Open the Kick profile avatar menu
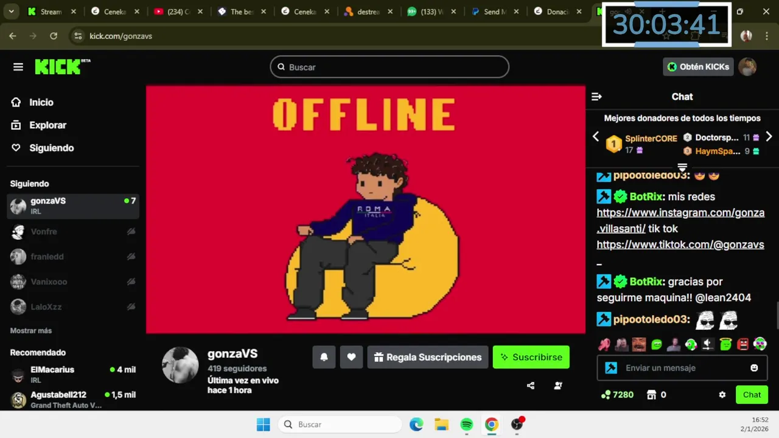The width and height of the screenshot is (779, 438). [x=747, y=67]
